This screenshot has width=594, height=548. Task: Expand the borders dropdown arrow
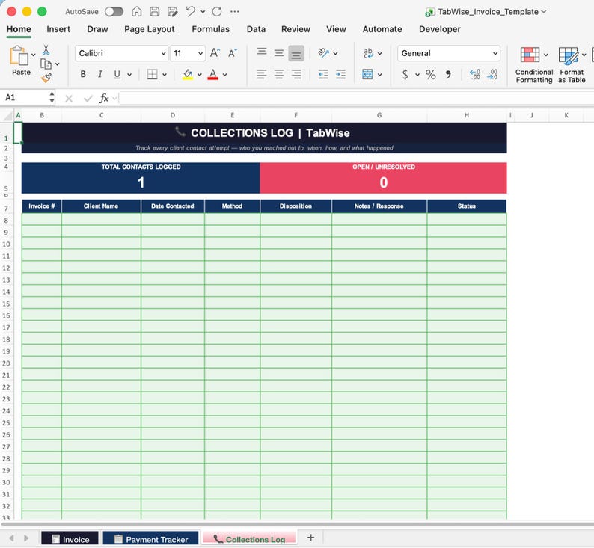(x=165, y=75)
